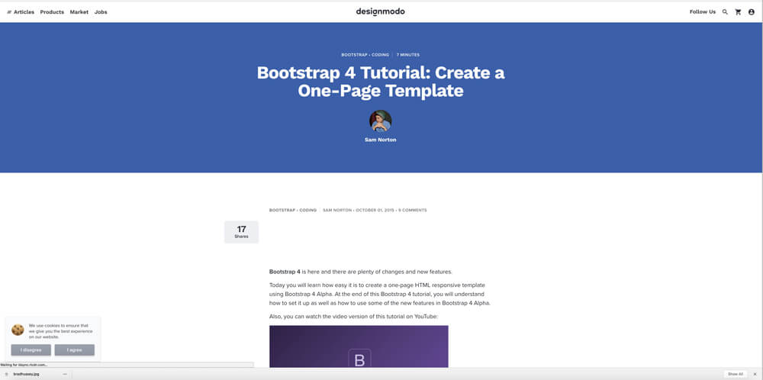
Task: Click the bradhussey.jpg download file icon
Action: 6,374
